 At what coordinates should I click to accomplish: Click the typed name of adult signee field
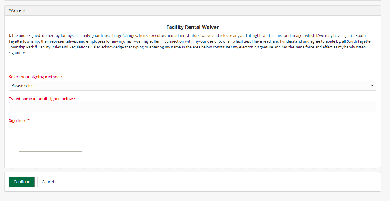click(192, 107)
